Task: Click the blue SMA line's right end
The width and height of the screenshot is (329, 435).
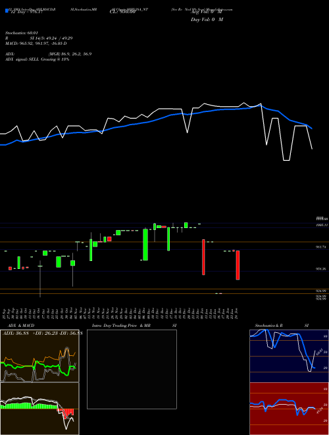Action: (x=311, y=128)
